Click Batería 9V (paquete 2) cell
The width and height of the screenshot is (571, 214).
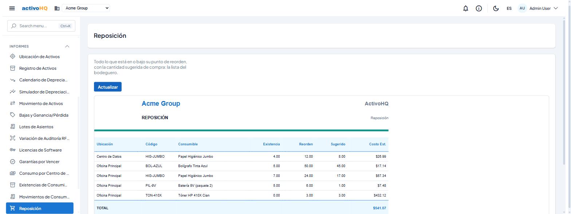195,186
